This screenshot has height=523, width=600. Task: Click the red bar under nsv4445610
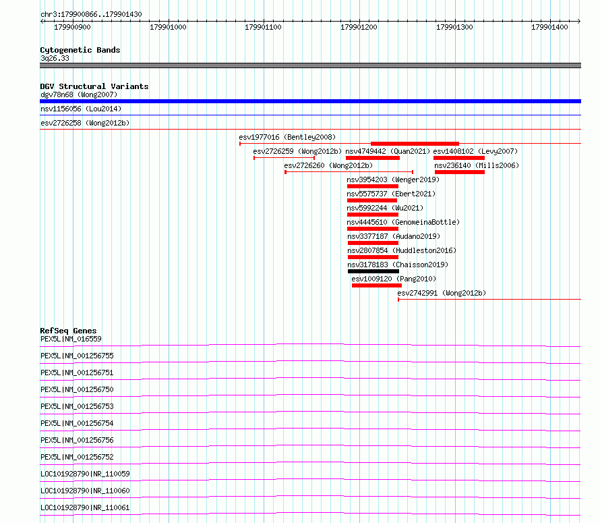click(373, 229)
